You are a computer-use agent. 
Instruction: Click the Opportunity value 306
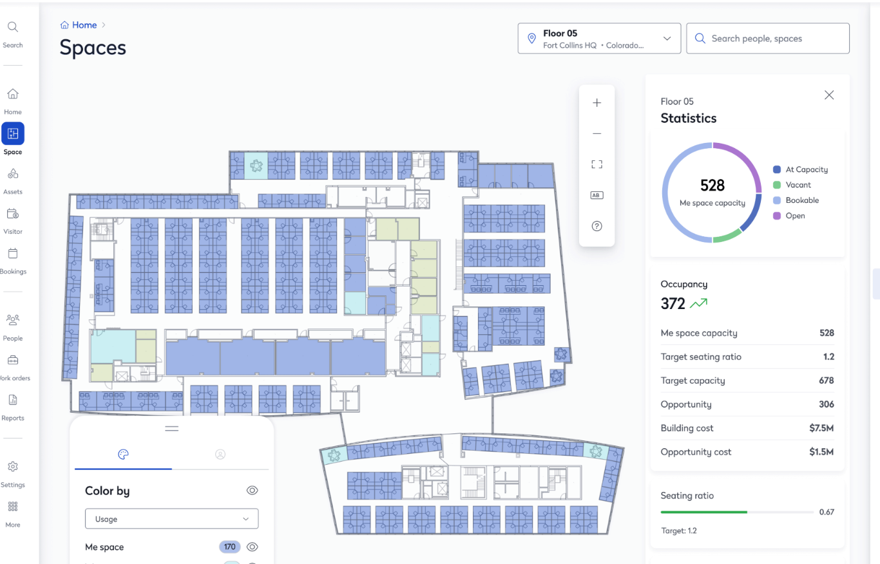[x=826, y=404]
